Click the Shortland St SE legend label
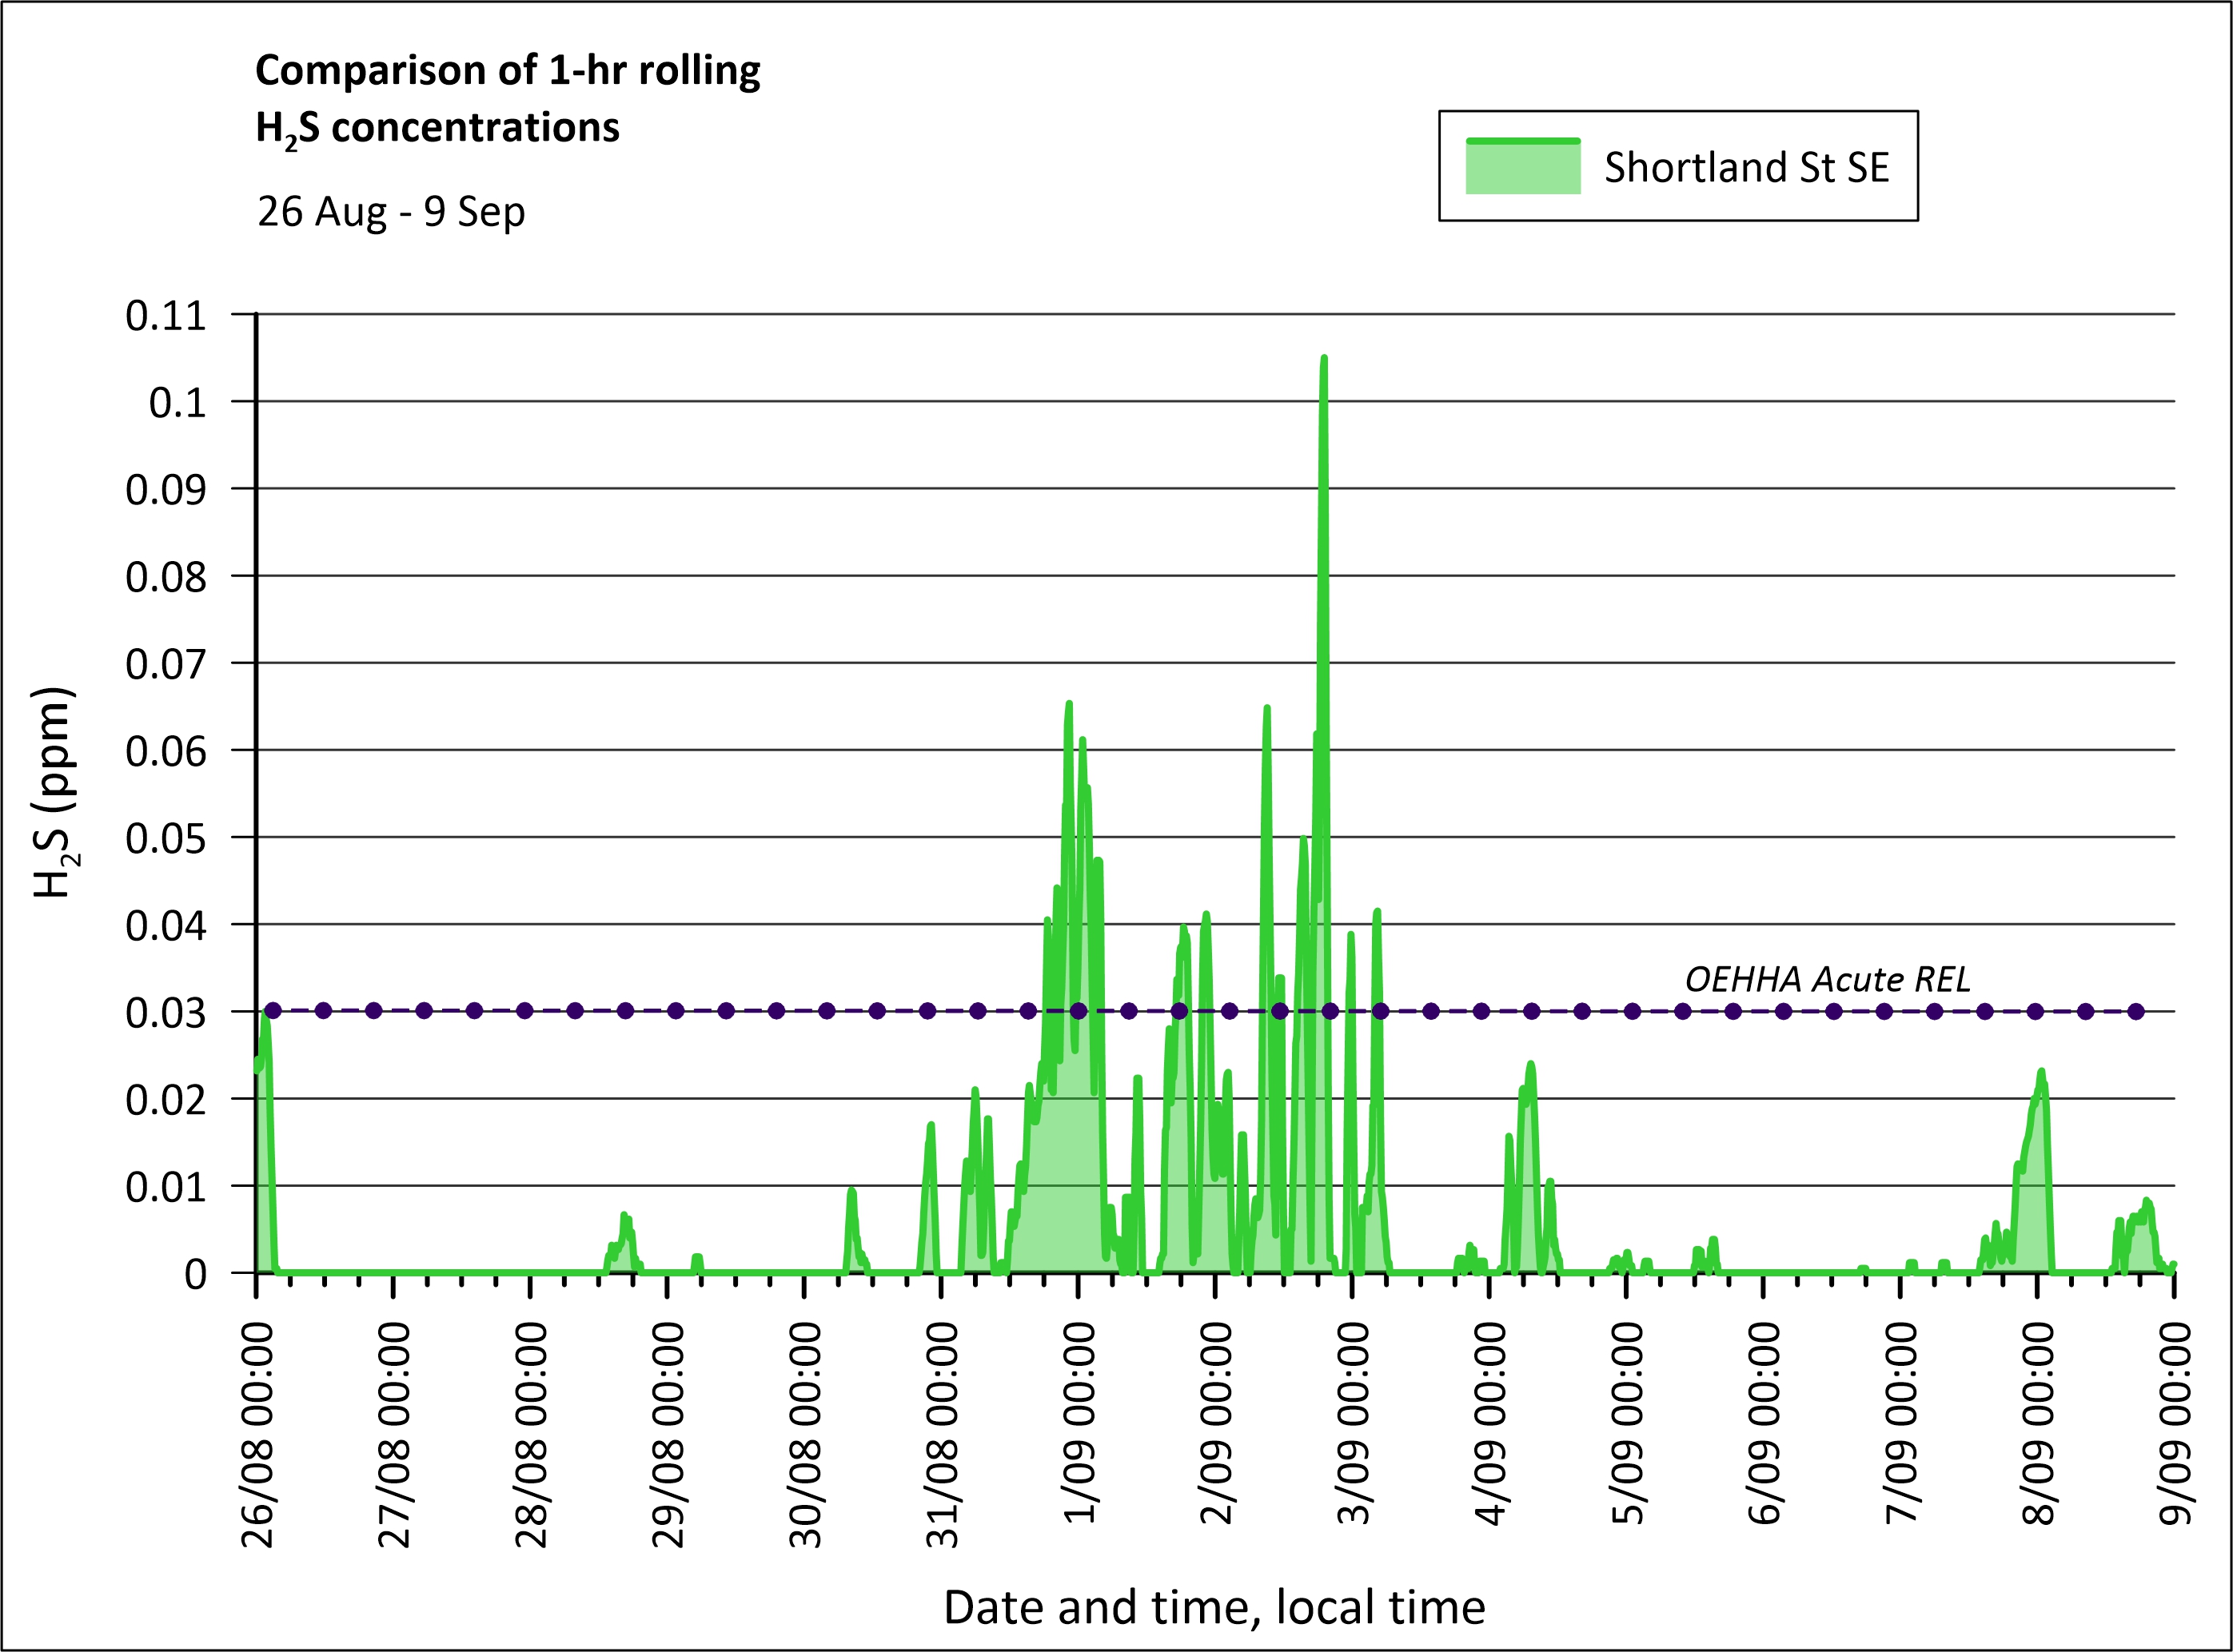The image size is (2233, 1652). (1746, 167)
